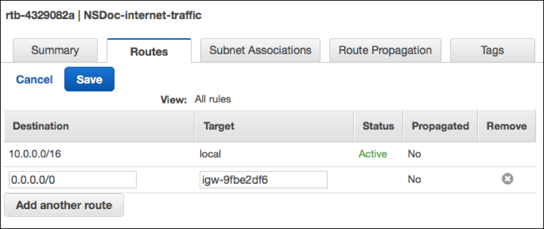This screenshot has width=544, height=229.
Task: Go to the Route Propagation tab
Action: tap(385, 50)
